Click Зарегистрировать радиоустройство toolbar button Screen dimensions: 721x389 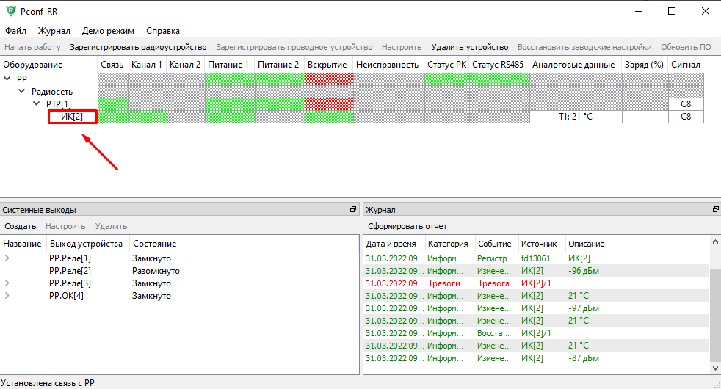tap(138, 47)
